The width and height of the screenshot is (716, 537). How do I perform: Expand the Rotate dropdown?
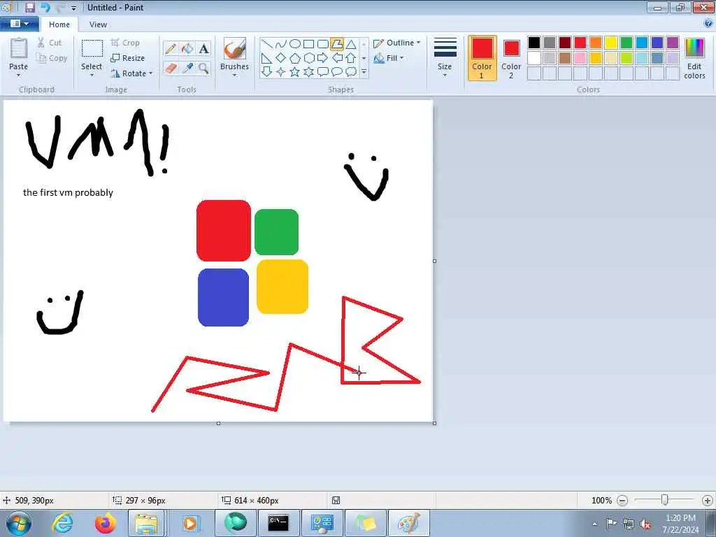(151, 73)
